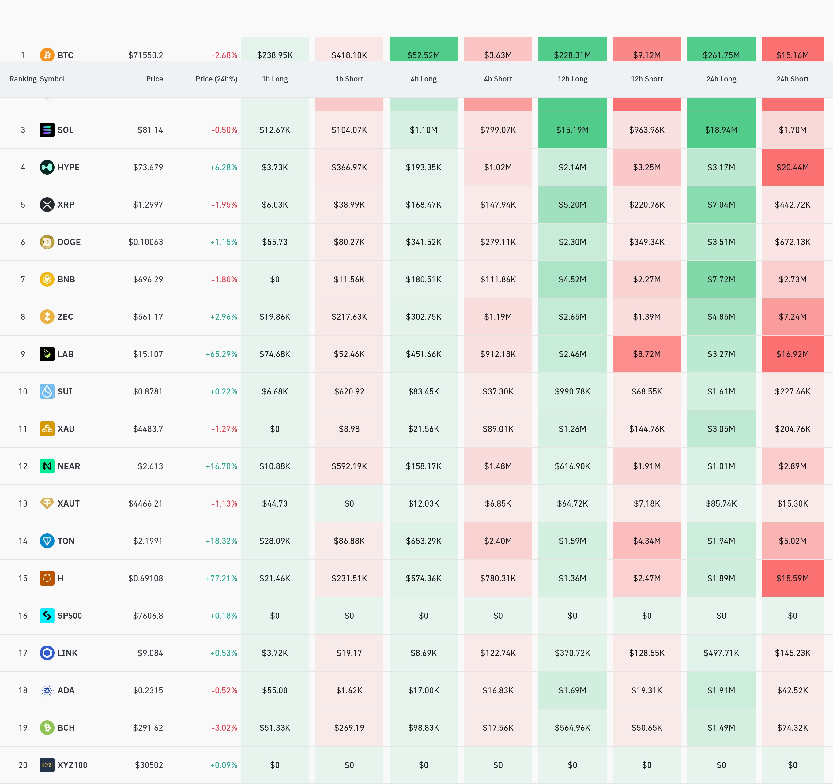
Task: Open the SUI droplet icon
Action: click(x=47, y=391)
